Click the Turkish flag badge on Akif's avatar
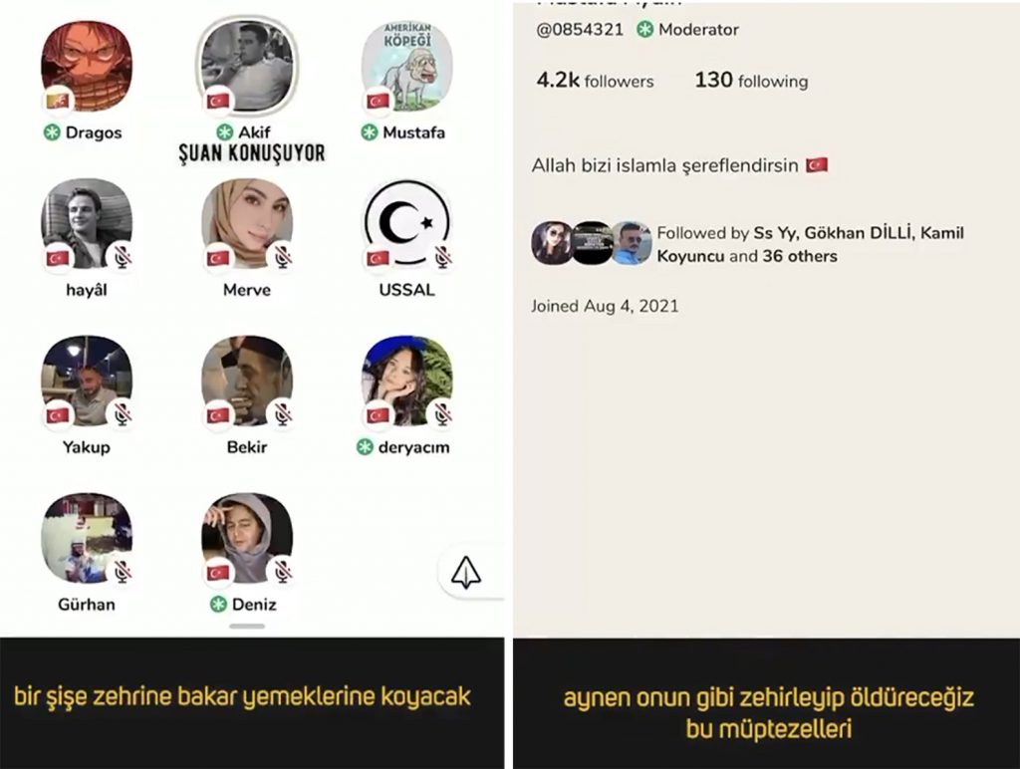 (218, 101)
